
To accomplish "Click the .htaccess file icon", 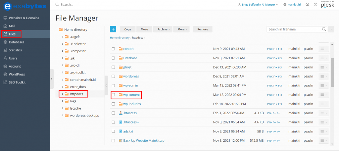I will (x=121, y=113).
